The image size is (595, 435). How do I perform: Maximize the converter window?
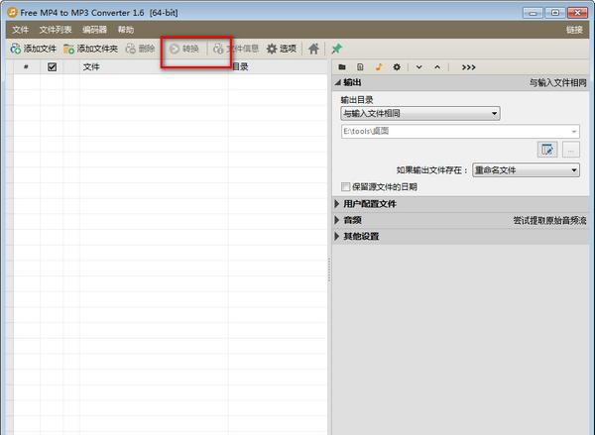(x=554, y=13)
